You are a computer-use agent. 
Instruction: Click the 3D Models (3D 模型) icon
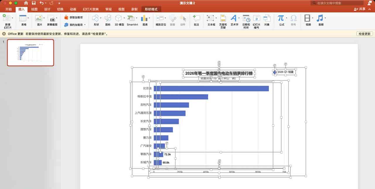118,18
